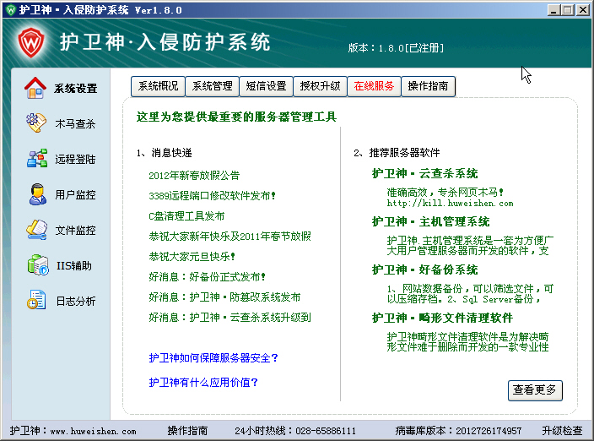Switch to 授权升级 tab

coord(320,86)
